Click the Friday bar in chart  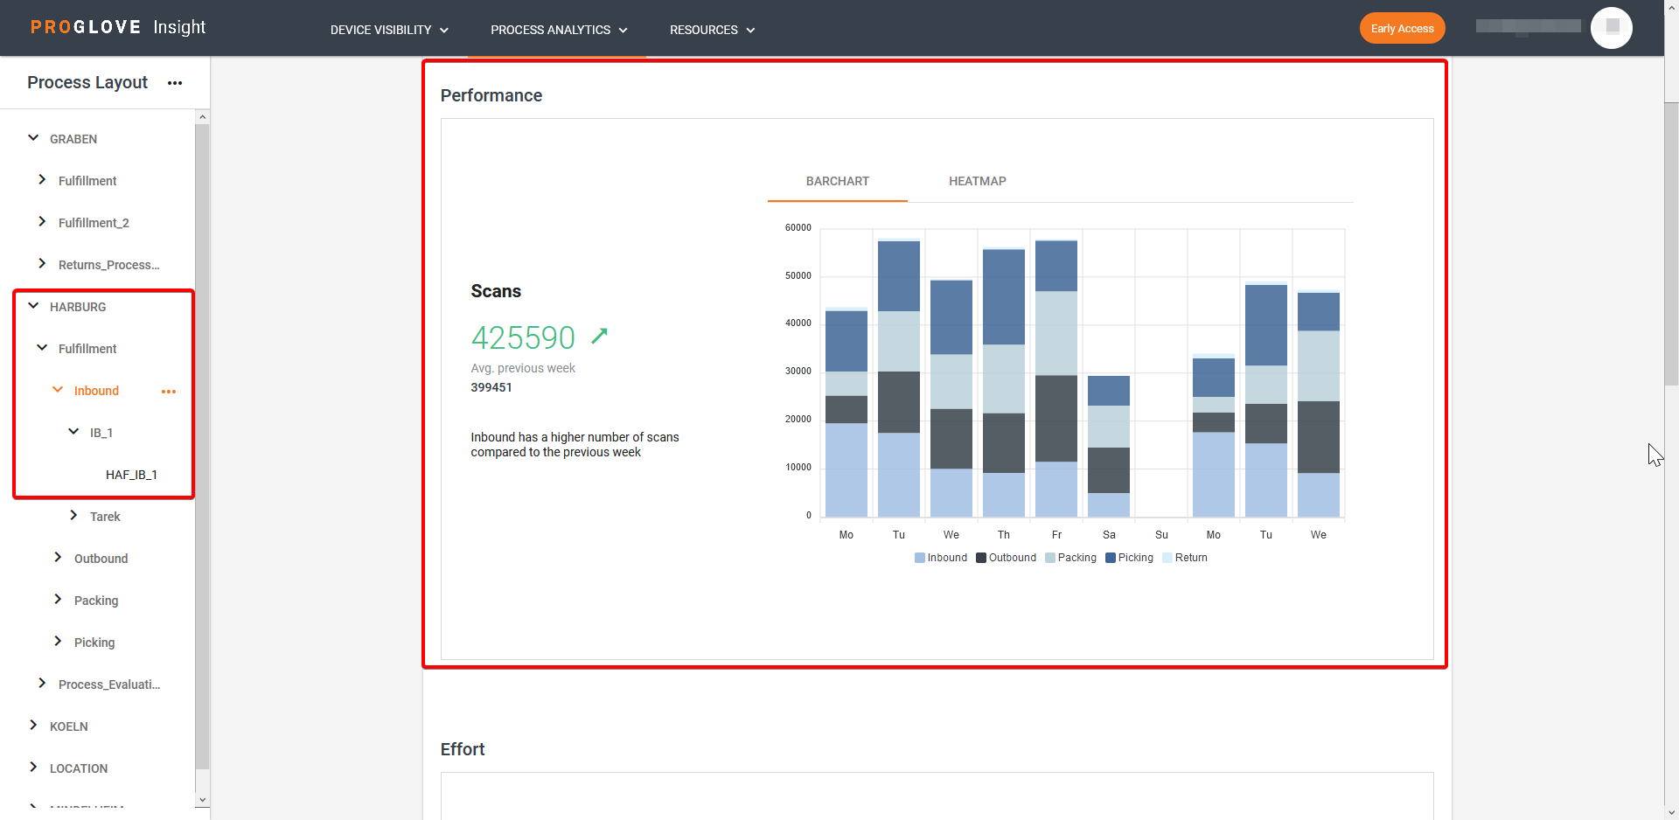1056,378
